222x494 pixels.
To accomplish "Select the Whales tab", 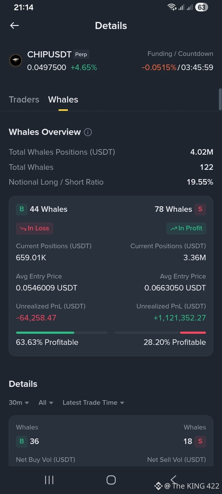I will pos(63,99).
